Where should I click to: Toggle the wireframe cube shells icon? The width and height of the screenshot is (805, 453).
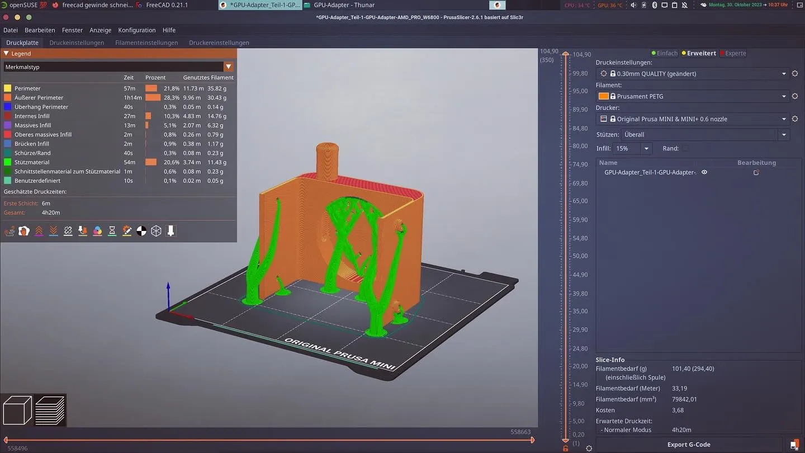click(156, 230)
